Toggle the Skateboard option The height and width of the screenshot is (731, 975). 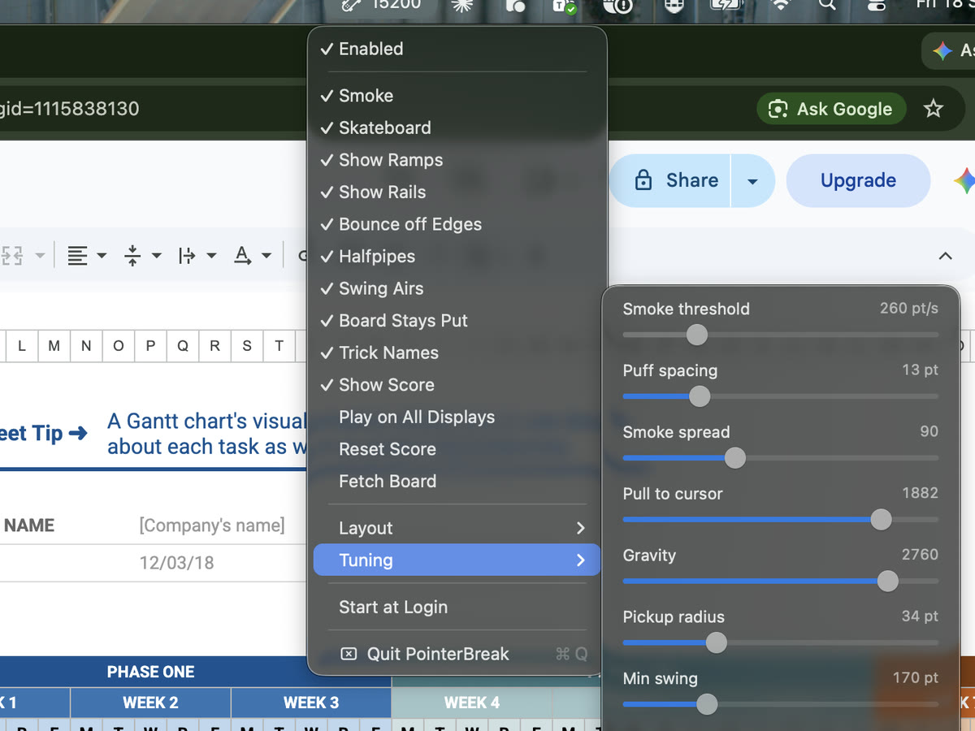[457, 128]
